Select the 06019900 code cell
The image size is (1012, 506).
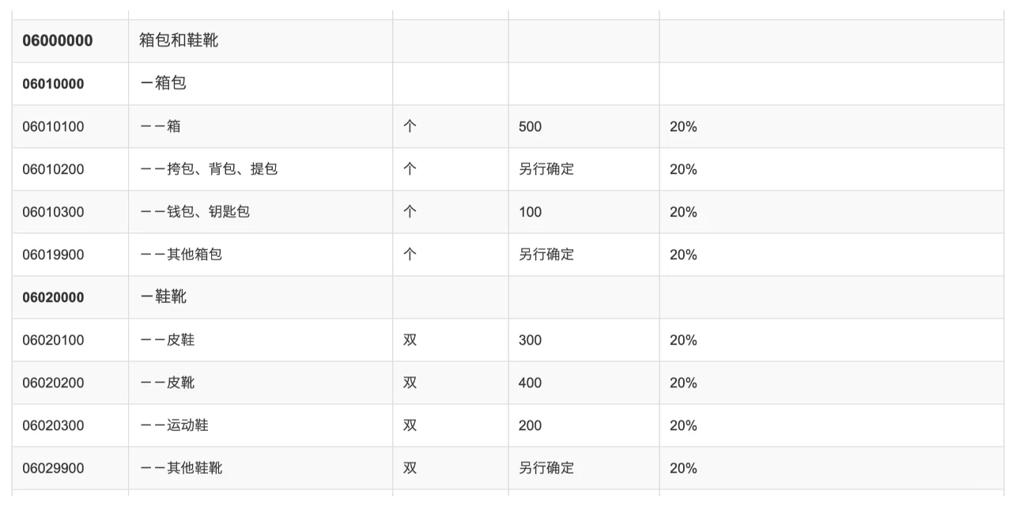pos(53,255)
